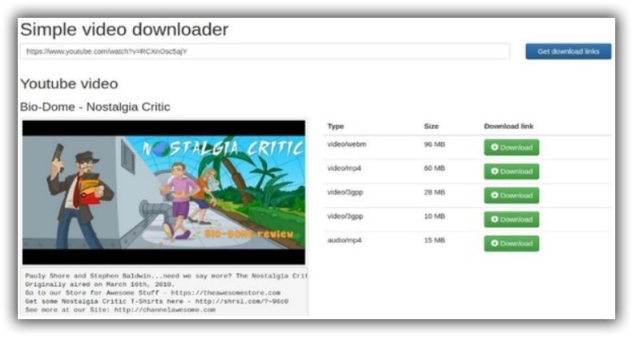Viewport: 633px width, 337px height.
Task: Download the video/webm 96 MB file
Action: [x=511, y=148]
